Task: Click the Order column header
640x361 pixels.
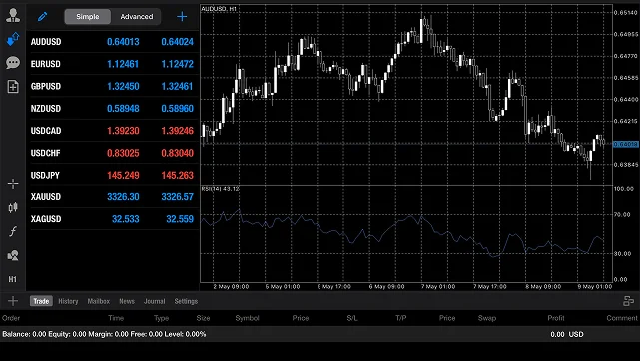Action: [11, 318]
